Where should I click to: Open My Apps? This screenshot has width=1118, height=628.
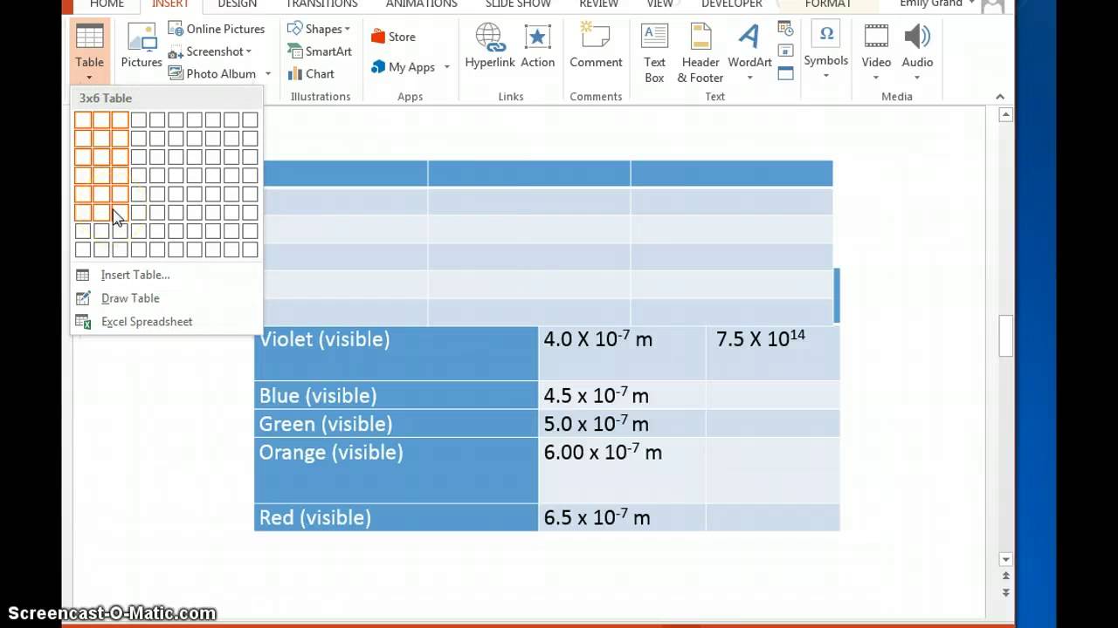tap(403, 67)
